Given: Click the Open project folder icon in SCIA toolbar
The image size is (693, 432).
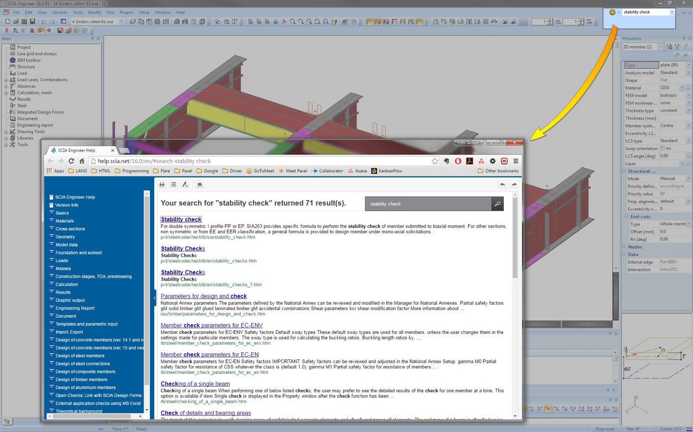Looking at the screenshot, I should 16,22.
